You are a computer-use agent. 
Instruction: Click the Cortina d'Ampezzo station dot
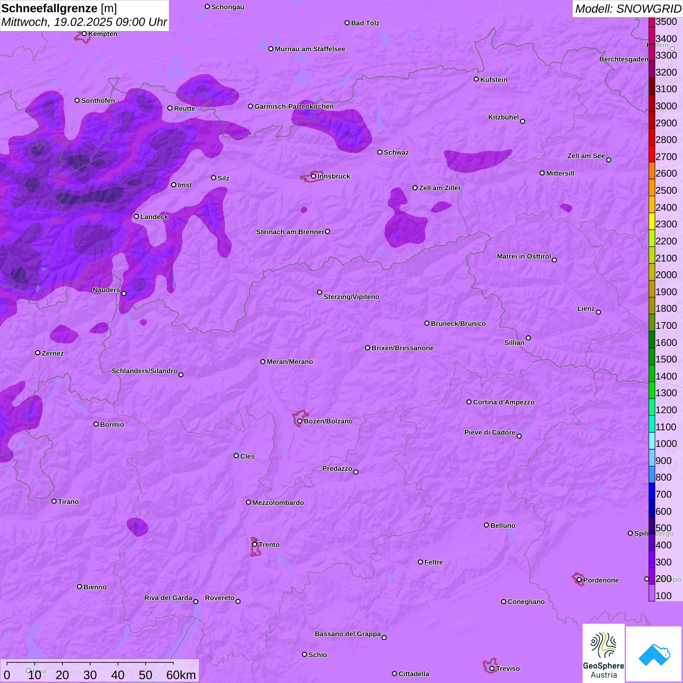pos(469,402)
